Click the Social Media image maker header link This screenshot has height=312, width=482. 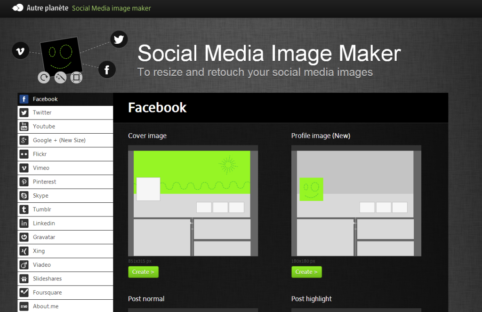(x=111, y=8)
